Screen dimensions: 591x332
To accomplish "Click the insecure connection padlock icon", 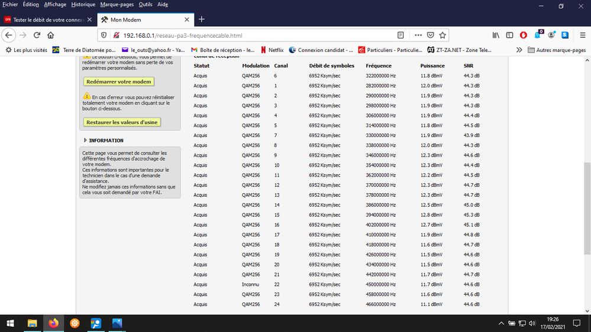I will click(x=117, y=35).
